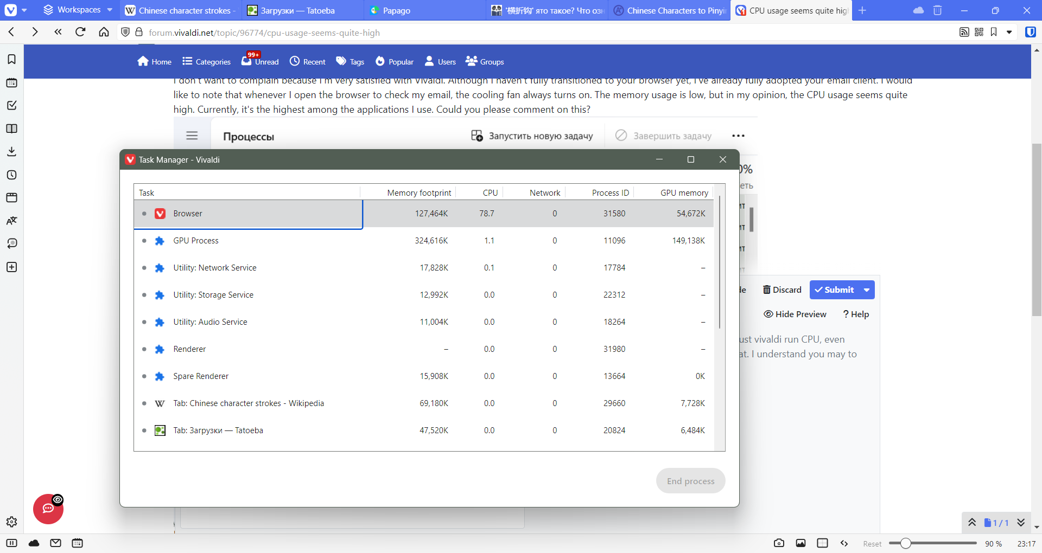Open Mail from the status bar
1042x553 pixels.
(55, 543)
